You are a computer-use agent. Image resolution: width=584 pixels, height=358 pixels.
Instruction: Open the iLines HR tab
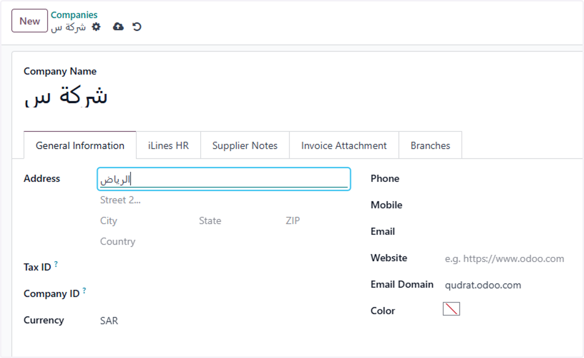click(168, 145)
